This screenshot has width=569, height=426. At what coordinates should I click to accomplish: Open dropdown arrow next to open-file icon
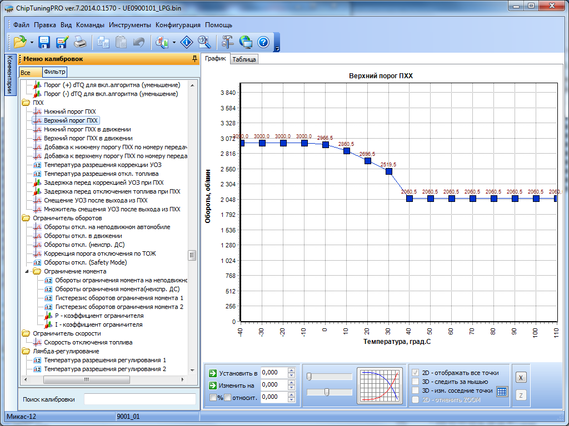click(32, 43)
